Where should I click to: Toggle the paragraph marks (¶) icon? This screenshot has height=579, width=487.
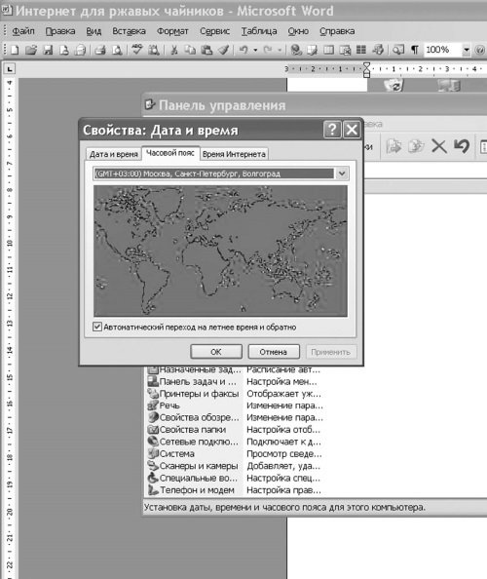tap(415, 50)
